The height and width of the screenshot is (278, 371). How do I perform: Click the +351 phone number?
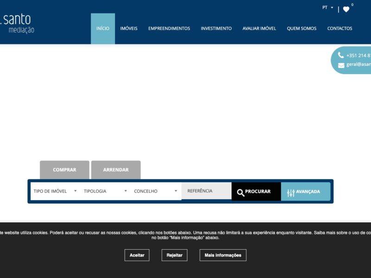(x=358, y=56)
